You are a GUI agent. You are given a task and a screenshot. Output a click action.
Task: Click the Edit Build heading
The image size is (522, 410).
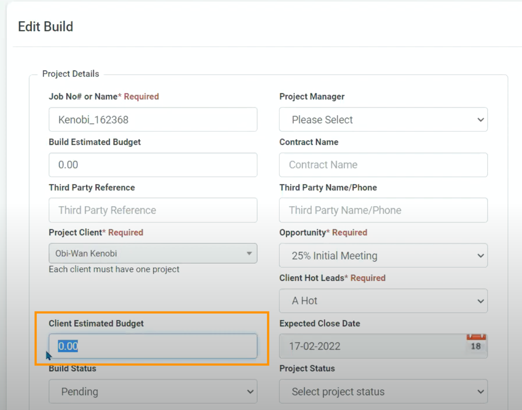45,27
